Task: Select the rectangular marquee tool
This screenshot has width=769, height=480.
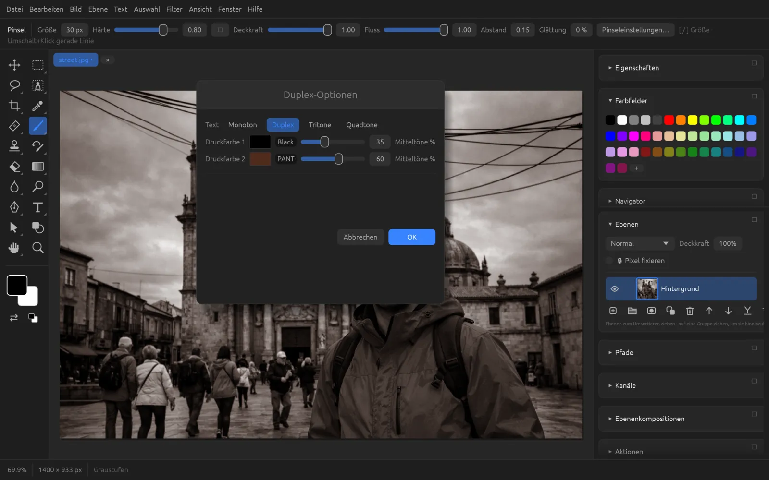Action: (x=37, y=65)
